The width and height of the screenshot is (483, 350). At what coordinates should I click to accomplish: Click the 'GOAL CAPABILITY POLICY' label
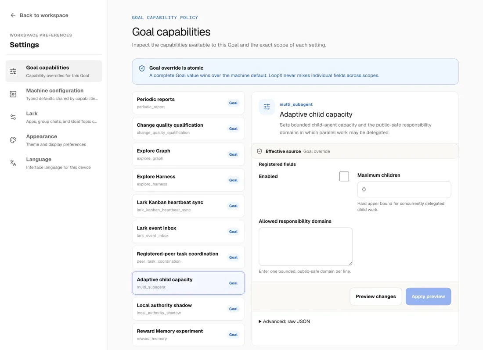click(165, 18)
